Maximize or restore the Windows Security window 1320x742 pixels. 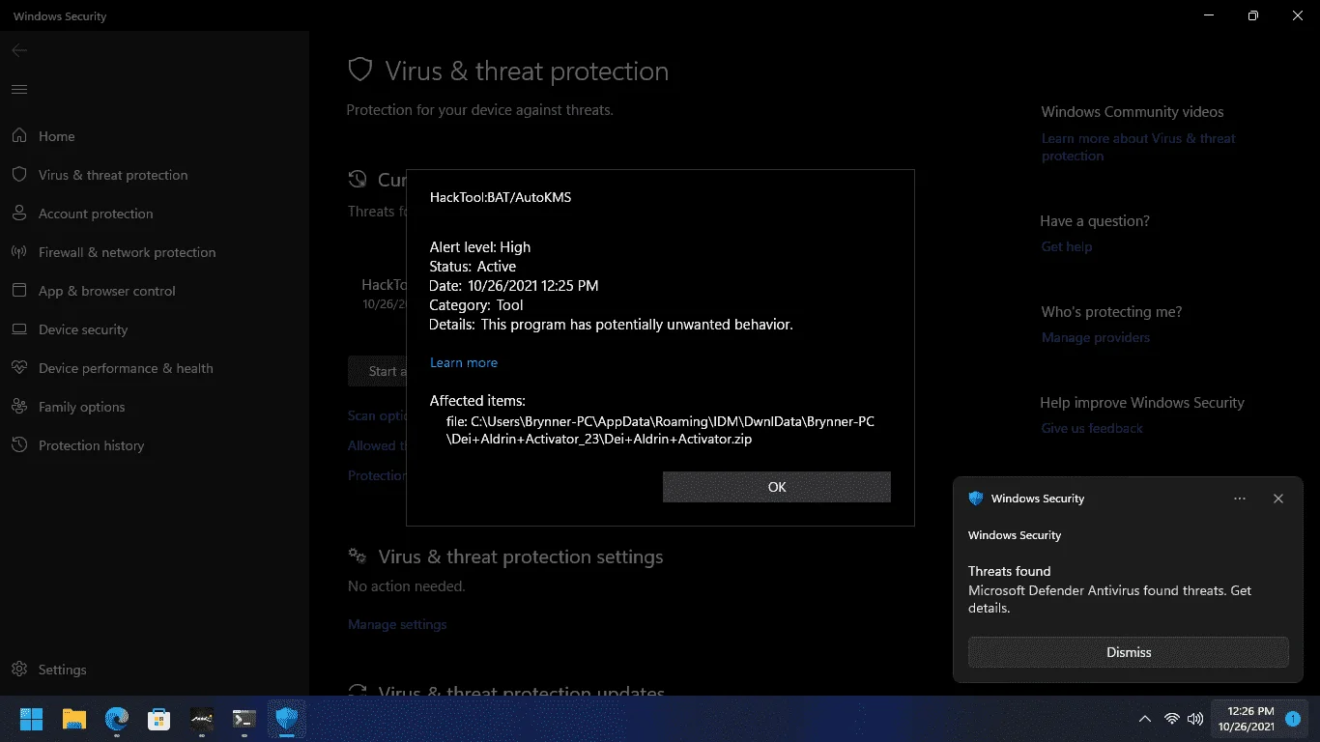pyautogui.click(x=1253, y=15)
